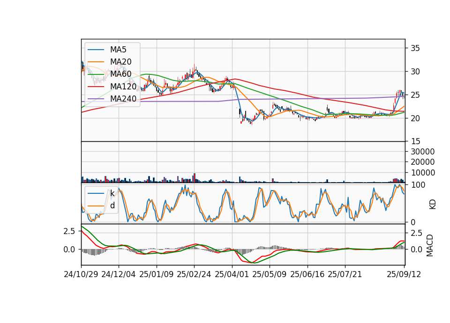Click the 25/09/12 date tick label
The height and width of the screenshot is (323, 450).
point(404,274)
